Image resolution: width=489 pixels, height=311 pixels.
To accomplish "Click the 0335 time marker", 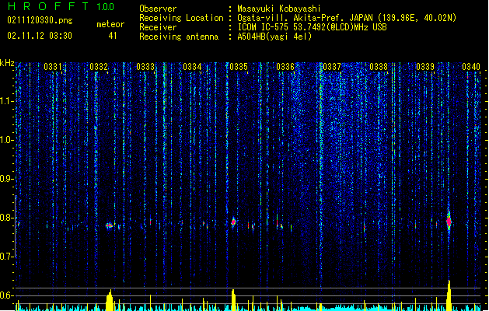I will [239, 67].
